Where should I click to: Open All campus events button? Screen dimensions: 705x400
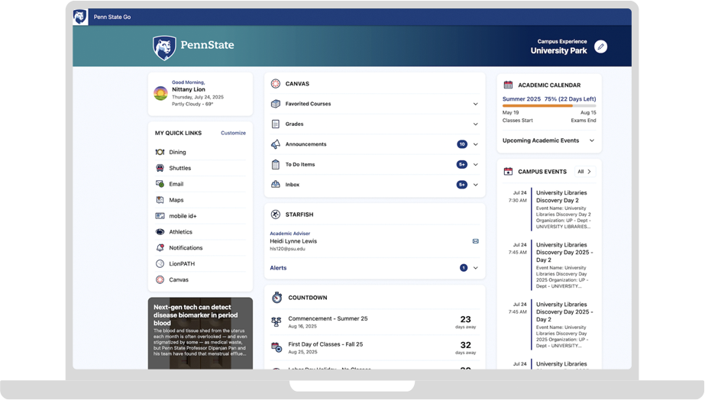[x=584, y=172]
